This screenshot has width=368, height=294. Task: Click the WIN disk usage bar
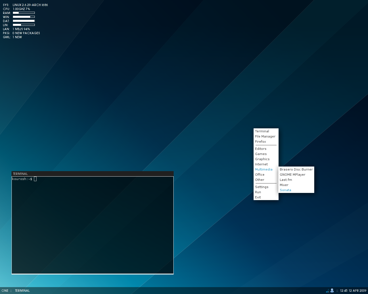click(24, 17)
